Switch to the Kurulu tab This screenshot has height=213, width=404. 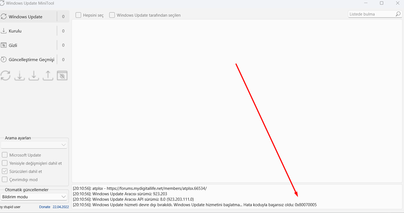click(x=34, y=31)
